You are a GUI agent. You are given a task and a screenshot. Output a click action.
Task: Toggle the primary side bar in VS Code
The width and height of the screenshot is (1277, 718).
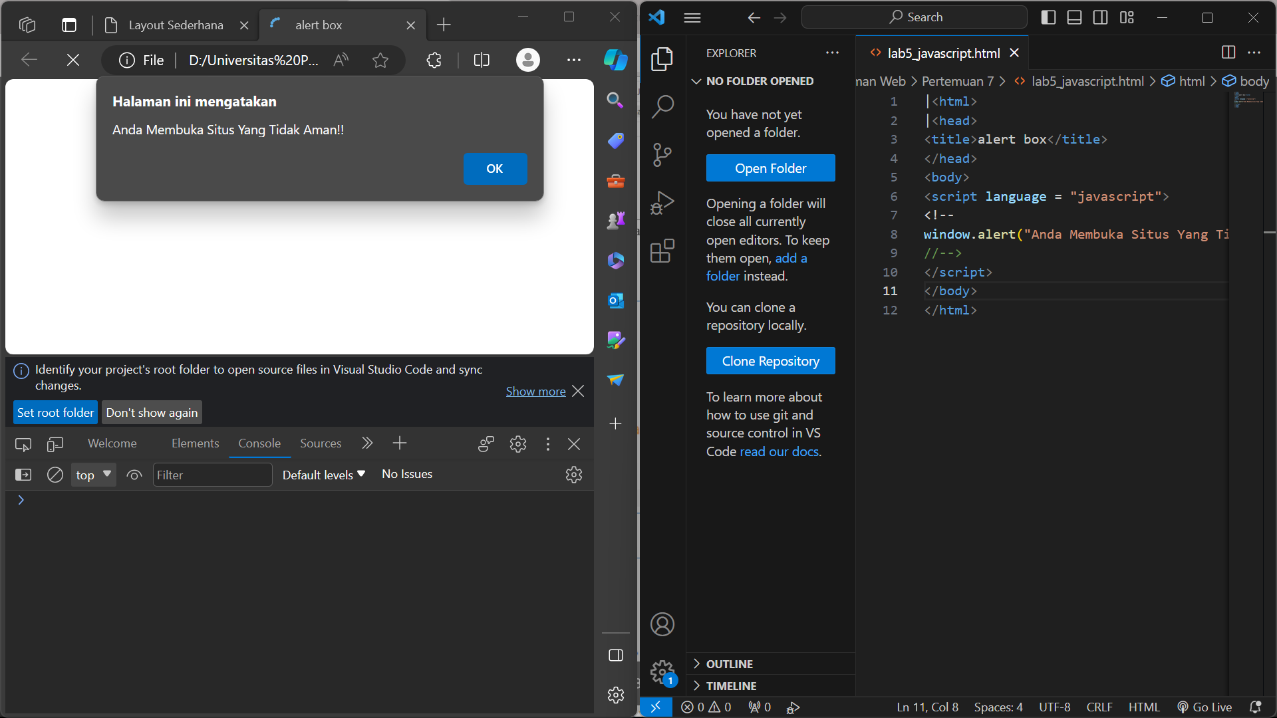(x=1048, y=17)
